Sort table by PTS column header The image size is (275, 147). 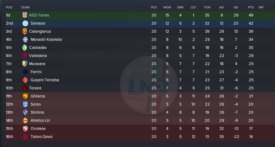[x=251, y=7]
